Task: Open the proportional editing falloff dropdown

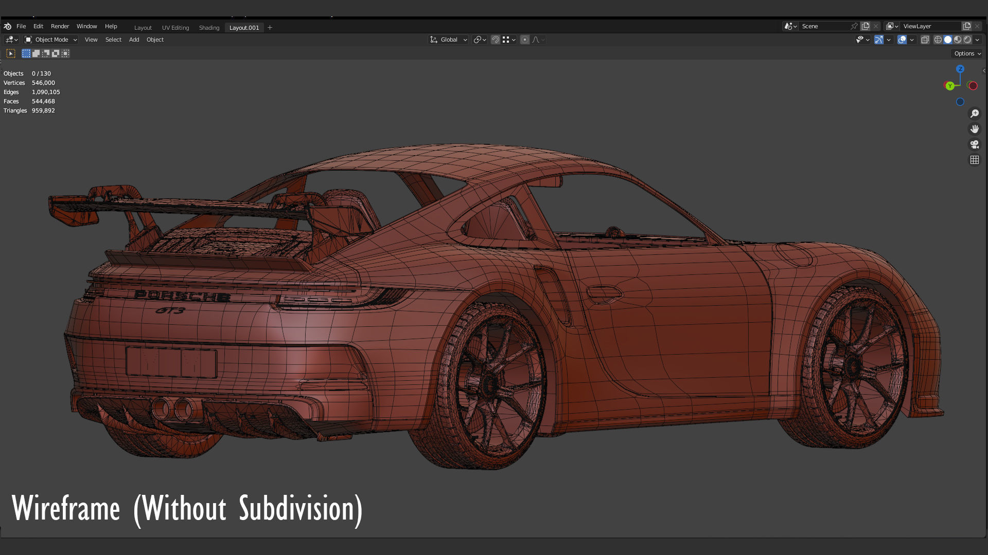Action: [x=538, y=40]
